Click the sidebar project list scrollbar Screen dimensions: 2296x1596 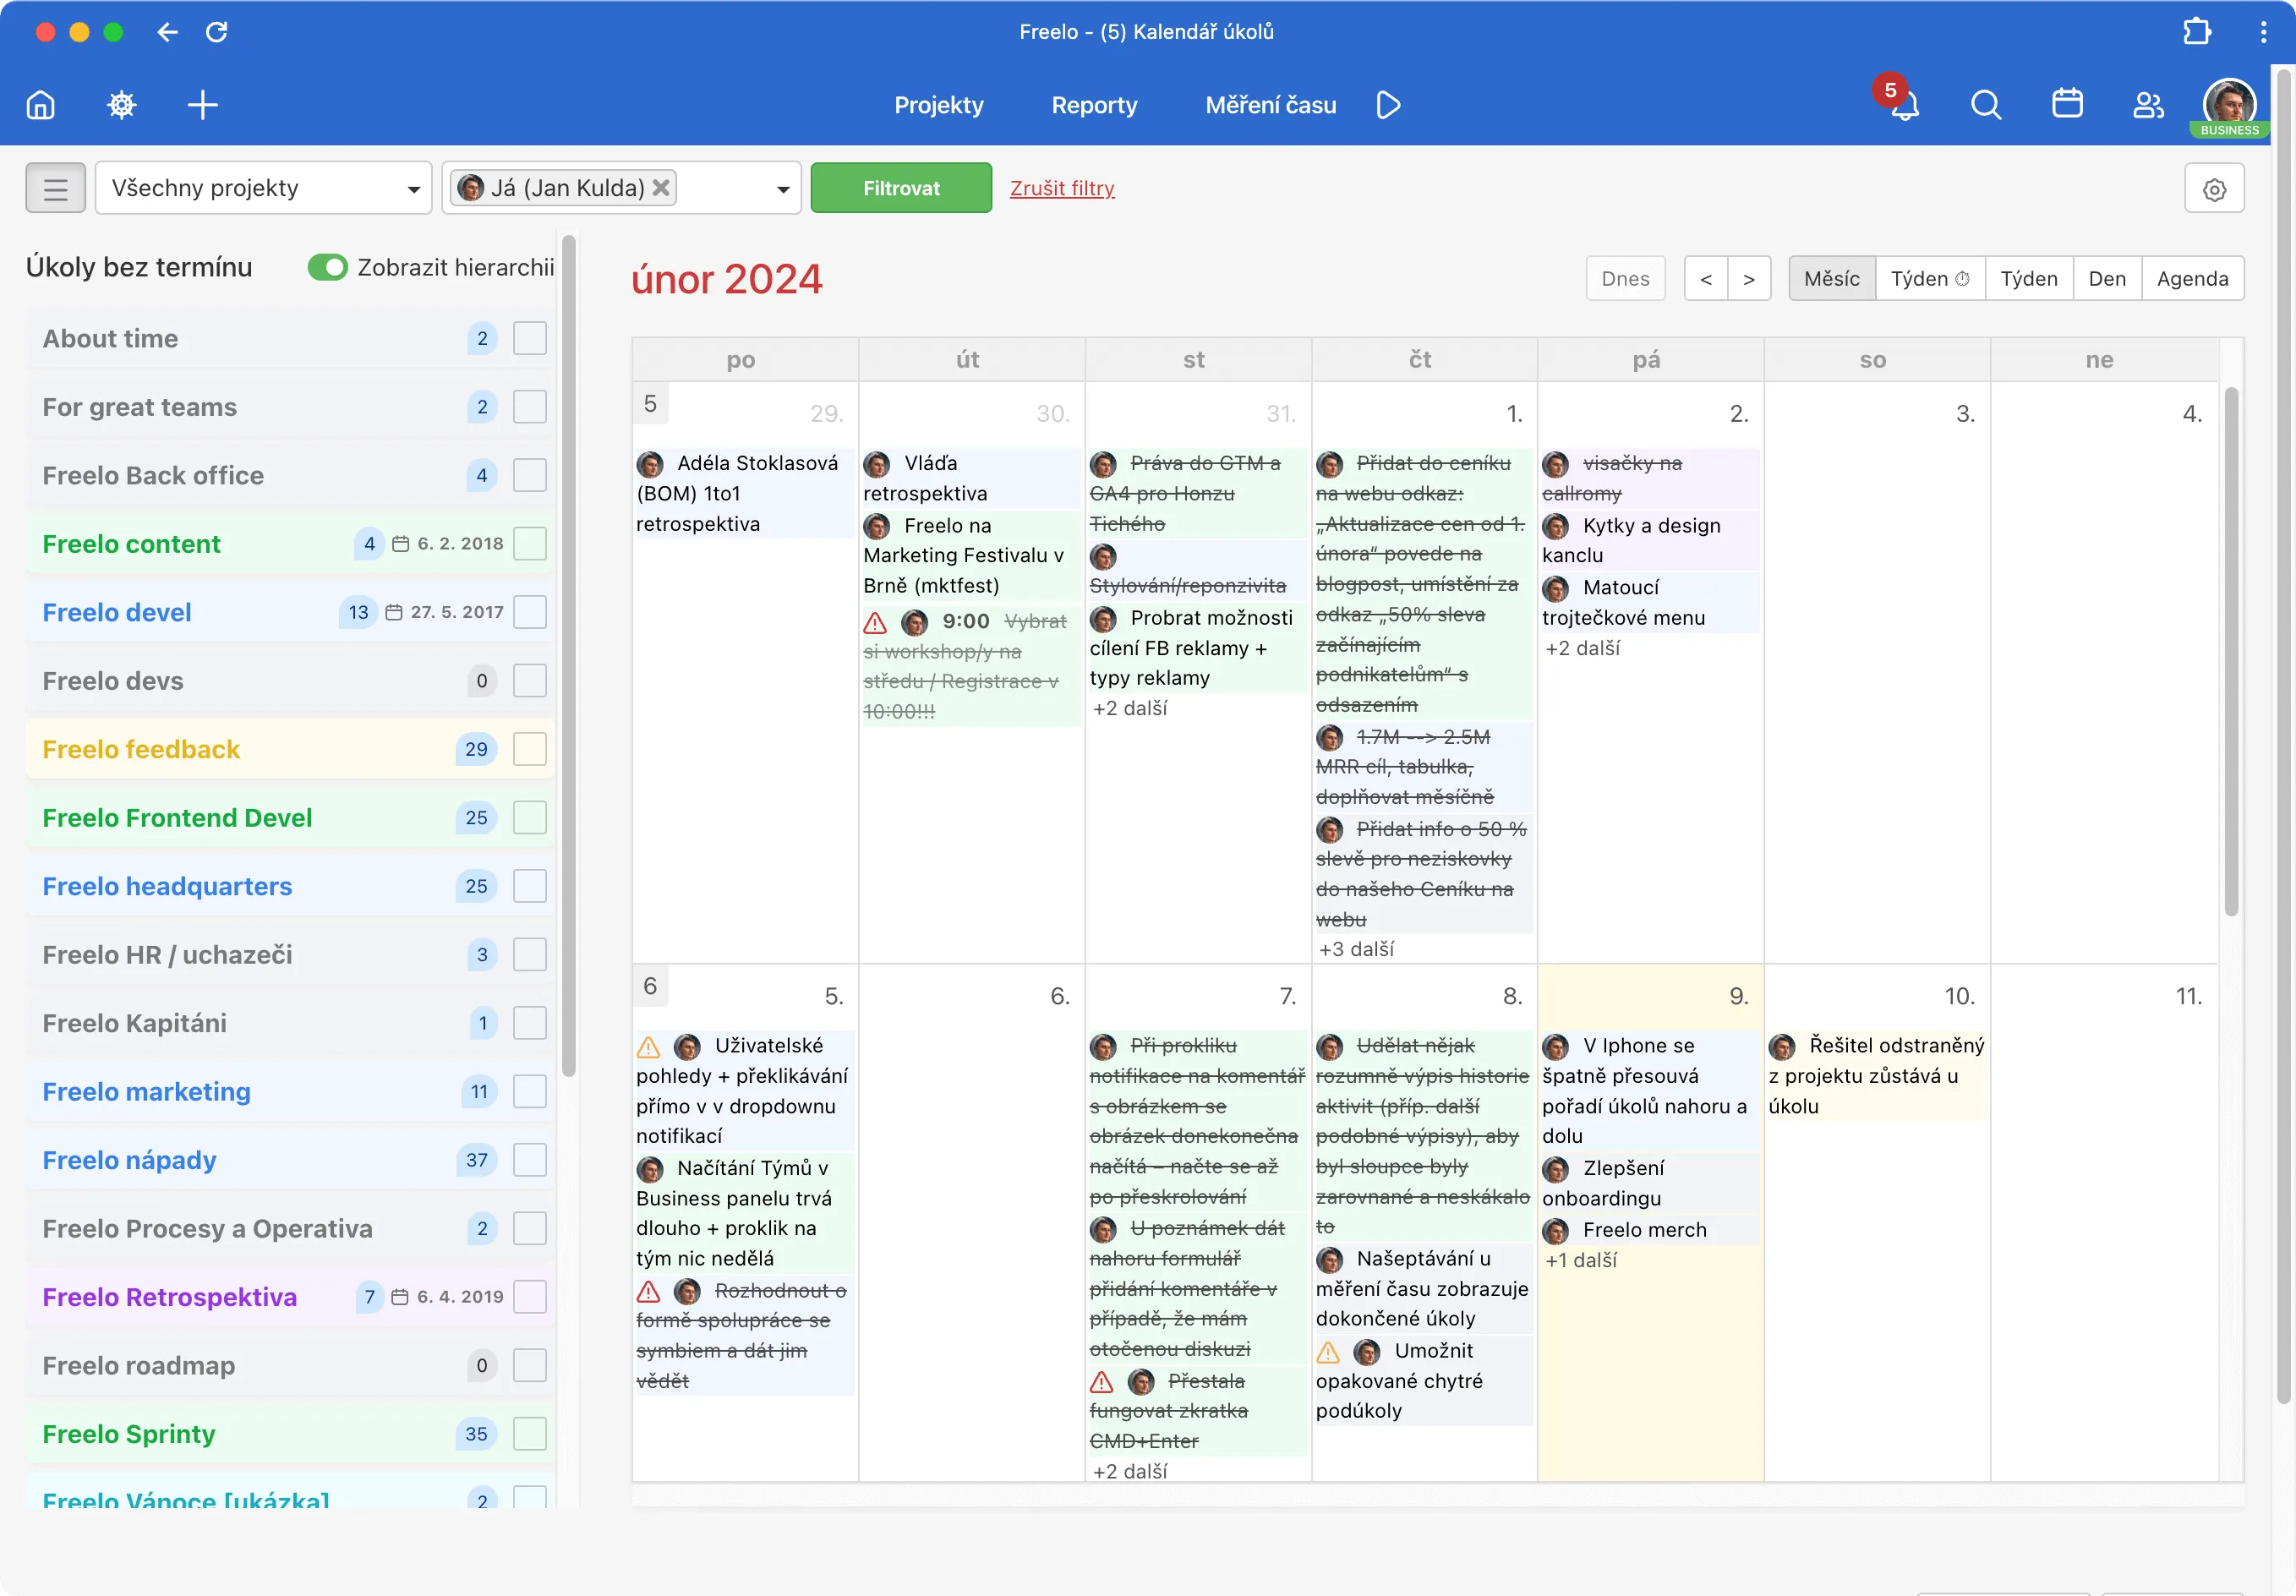tap(569, 655)
